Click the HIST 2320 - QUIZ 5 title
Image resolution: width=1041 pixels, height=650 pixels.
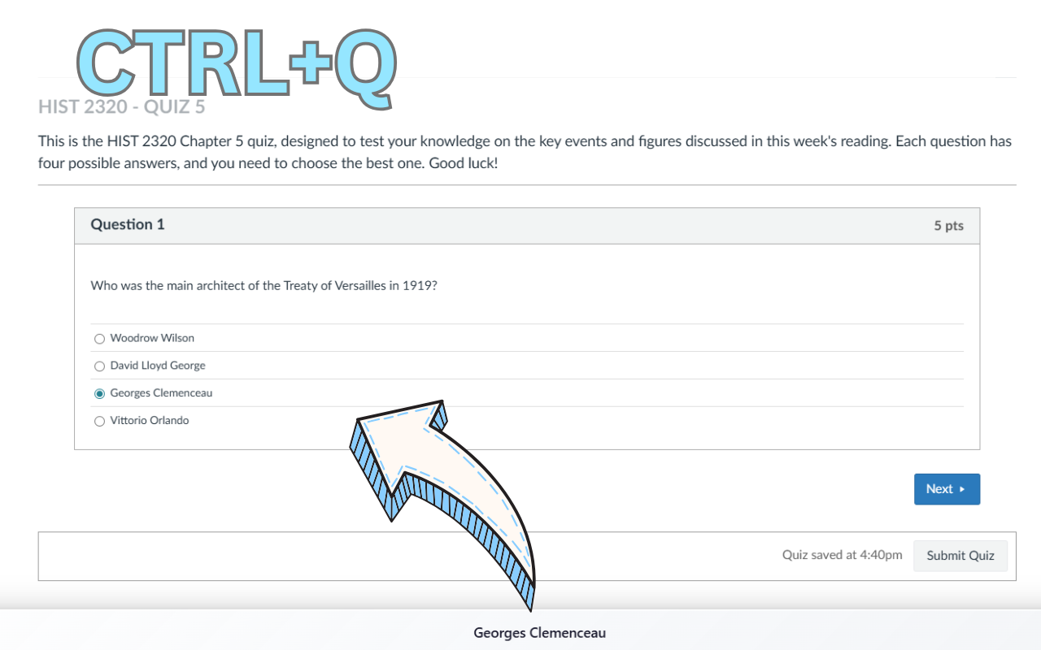[122, 106]
